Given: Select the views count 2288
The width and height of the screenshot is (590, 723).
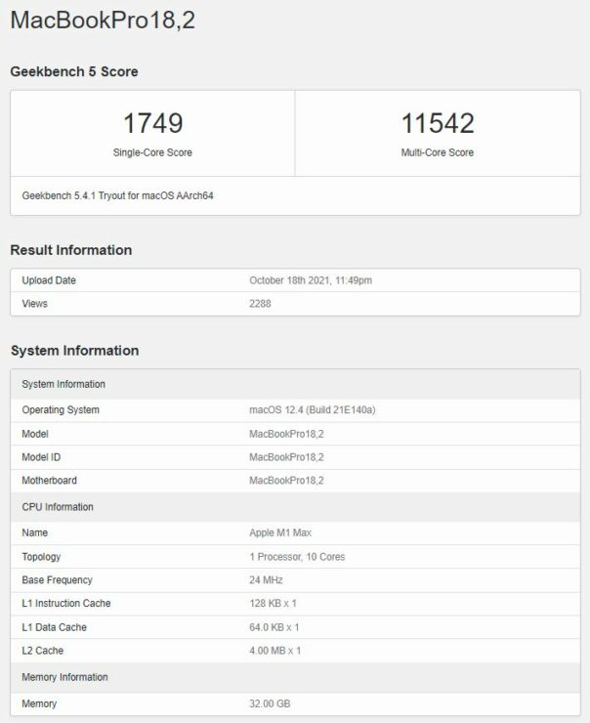Looking at the screenshot, I should click(260, 304).
